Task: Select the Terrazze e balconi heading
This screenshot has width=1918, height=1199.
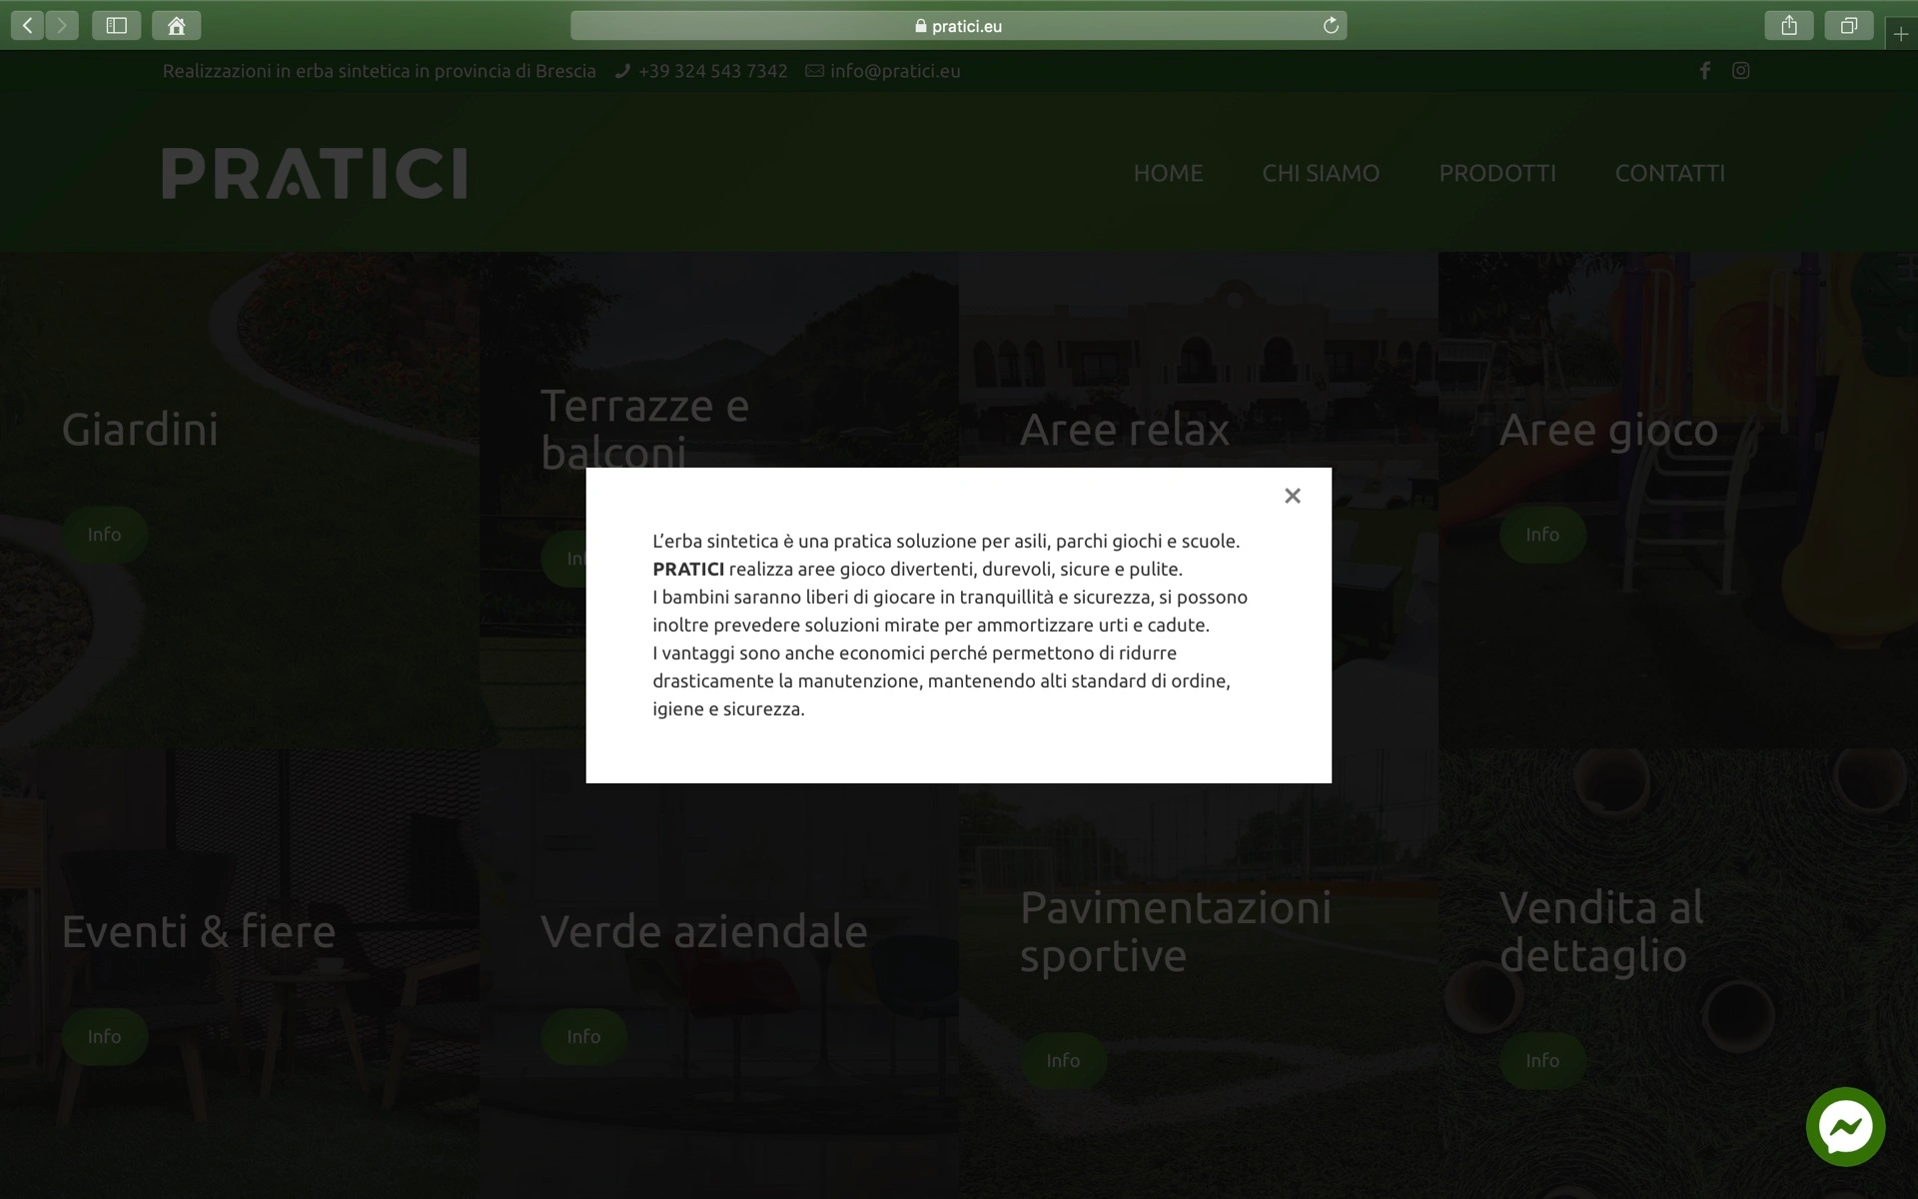Action: 644,430
